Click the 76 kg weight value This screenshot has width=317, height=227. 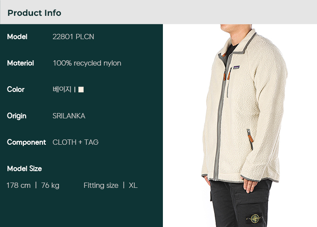[50, 185]
